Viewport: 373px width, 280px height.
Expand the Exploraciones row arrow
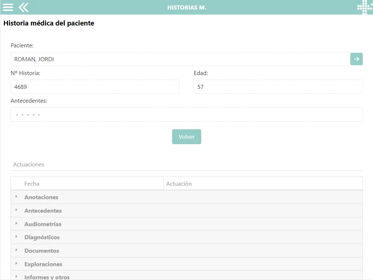pyautogui.click(x=16, y=263)
